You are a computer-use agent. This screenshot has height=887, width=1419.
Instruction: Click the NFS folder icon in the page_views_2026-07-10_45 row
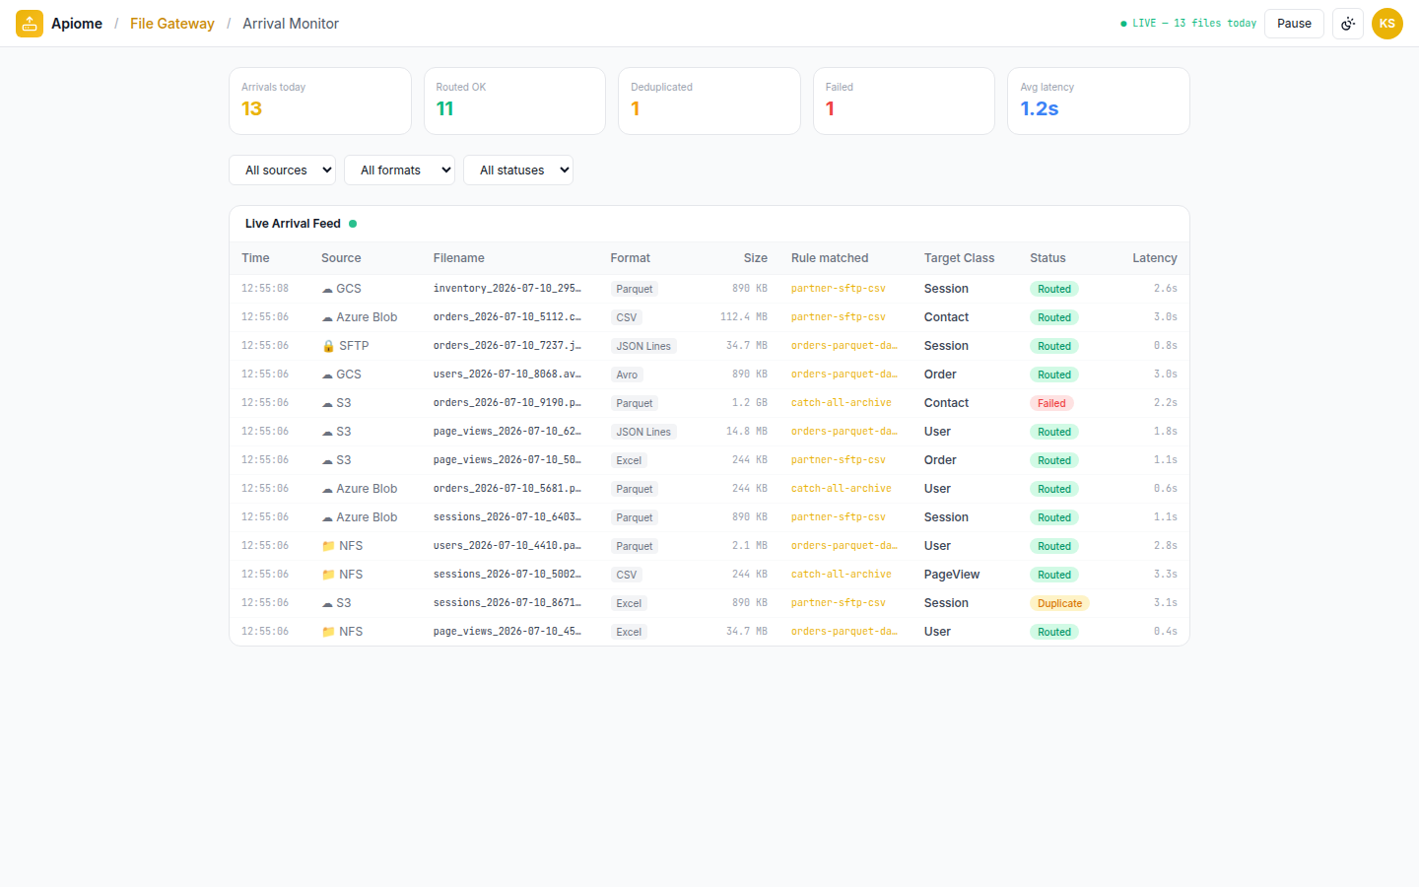[328, 632]
